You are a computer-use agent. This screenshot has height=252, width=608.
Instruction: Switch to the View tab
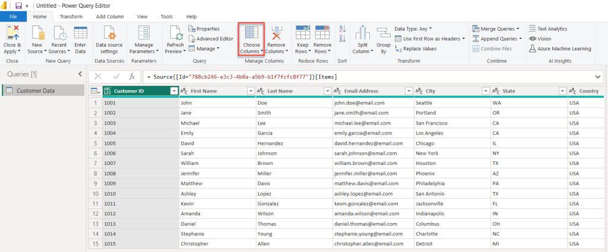pos(142,17)
